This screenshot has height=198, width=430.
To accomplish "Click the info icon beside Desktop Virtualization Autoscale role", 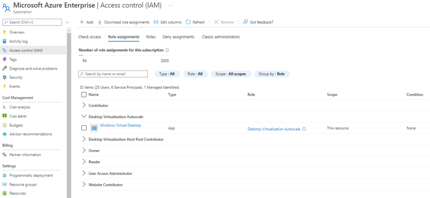I will click(x=304, y=129).
